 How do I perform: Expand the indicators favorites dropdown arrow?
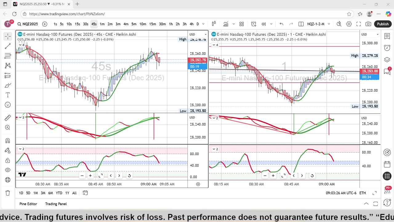tap(234, 24)
